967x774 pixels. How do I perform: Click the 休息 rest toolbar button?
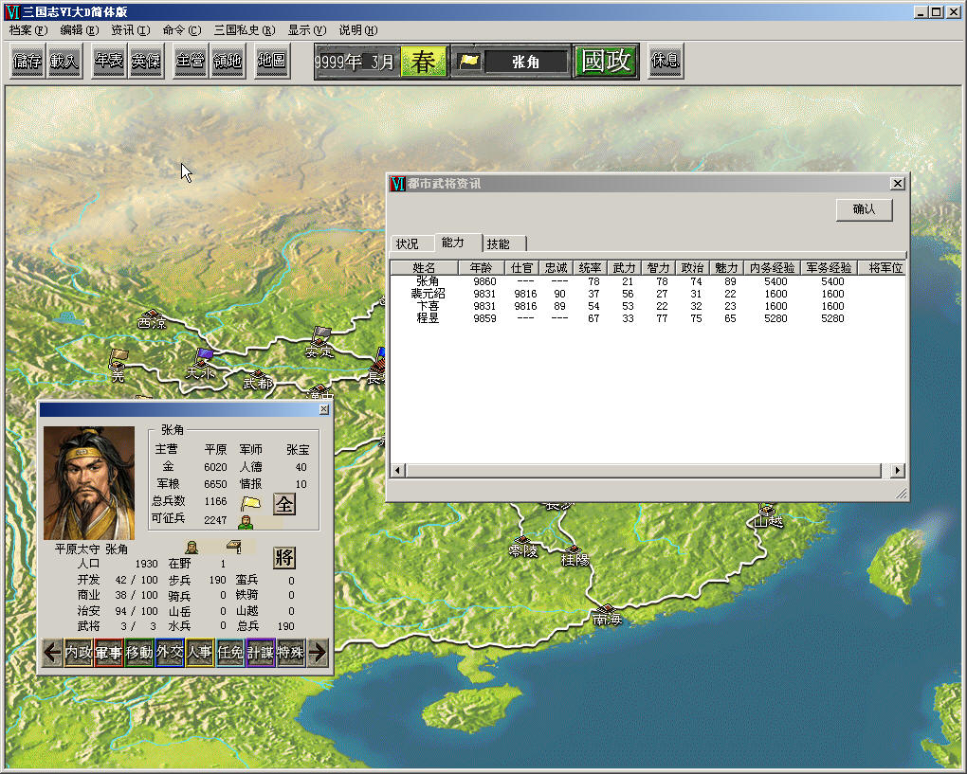coord(665,62)
